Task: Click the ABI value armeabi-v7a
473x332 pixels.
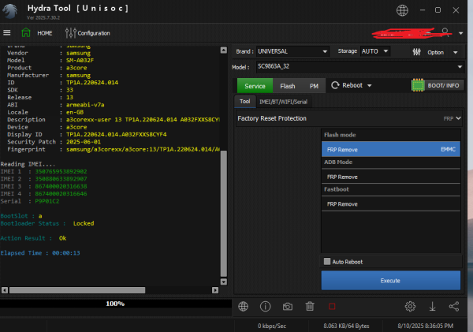Action: pyautogui.click(x=85, y=105)
